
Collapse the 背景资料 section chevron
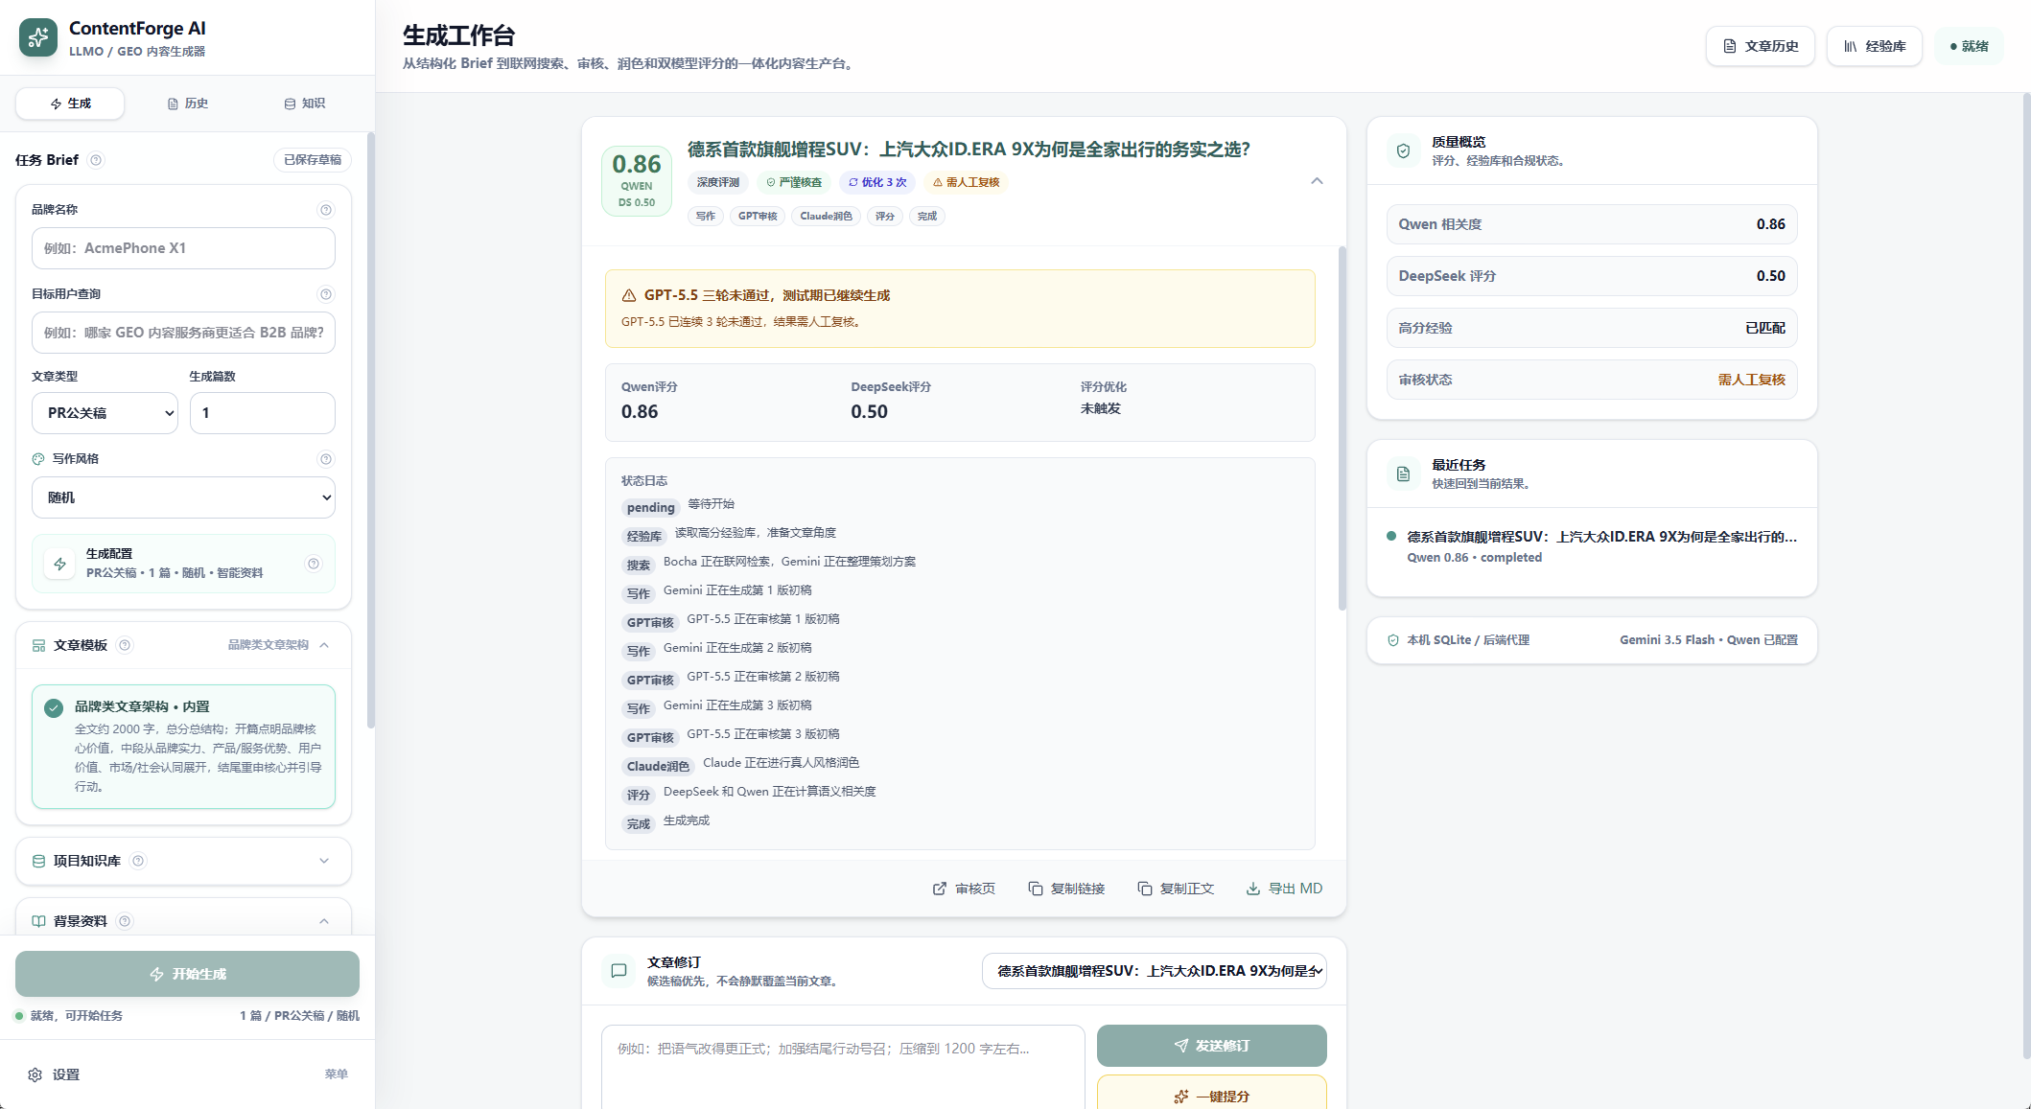(x=324, y=921)
